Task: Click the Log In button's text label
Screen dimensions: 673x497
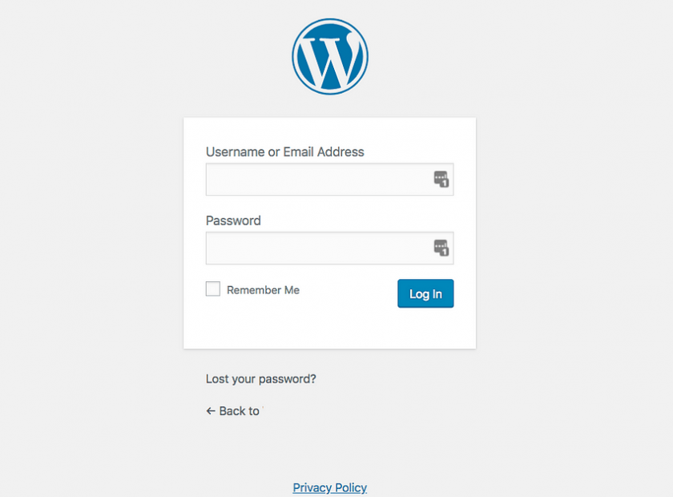Action: pyautogui.click(x=425, y=294)
